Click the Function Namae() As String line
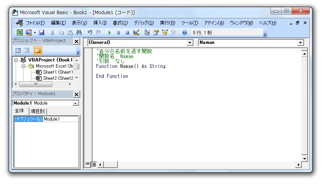Viewport: 325px width, 184px height. click(131, 66)
